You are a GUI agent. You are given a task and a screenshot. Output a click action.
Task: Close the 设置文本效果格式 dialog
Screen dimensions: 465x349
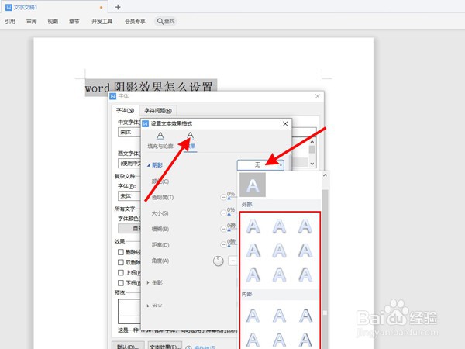click(285, 124)
